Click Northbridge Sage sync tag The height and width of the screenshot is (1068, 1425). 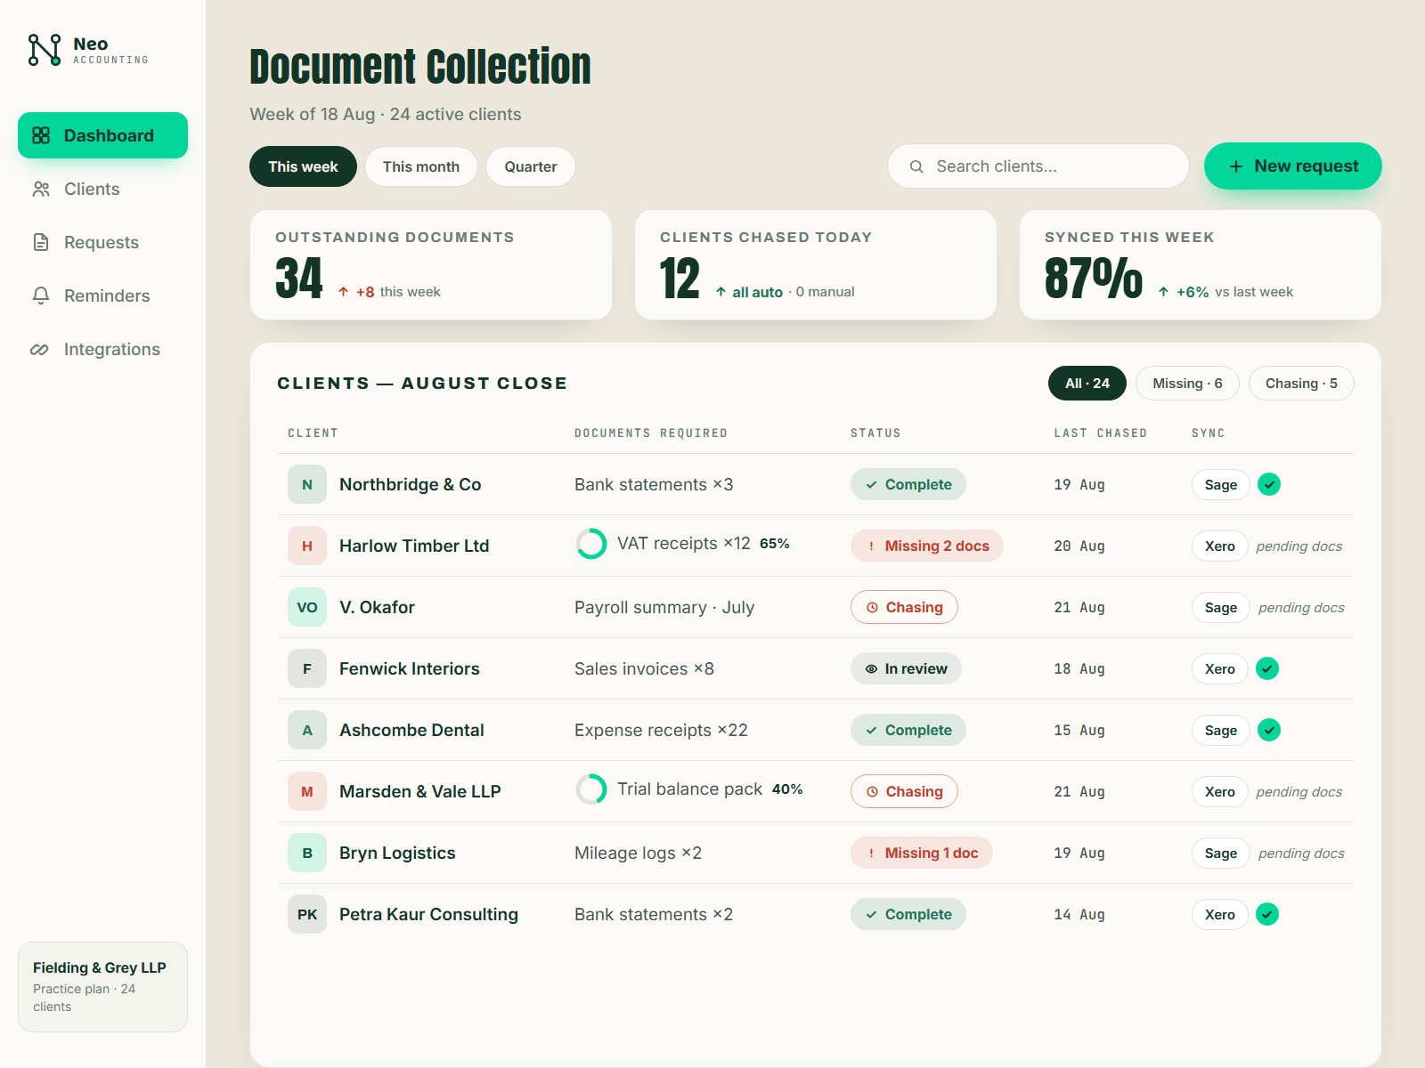tap(1221, 484)
